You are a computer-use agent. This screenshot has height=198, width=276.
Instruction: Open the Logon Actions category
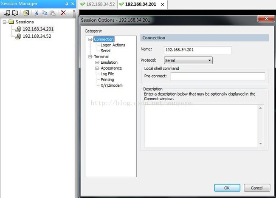coord(113,45)
